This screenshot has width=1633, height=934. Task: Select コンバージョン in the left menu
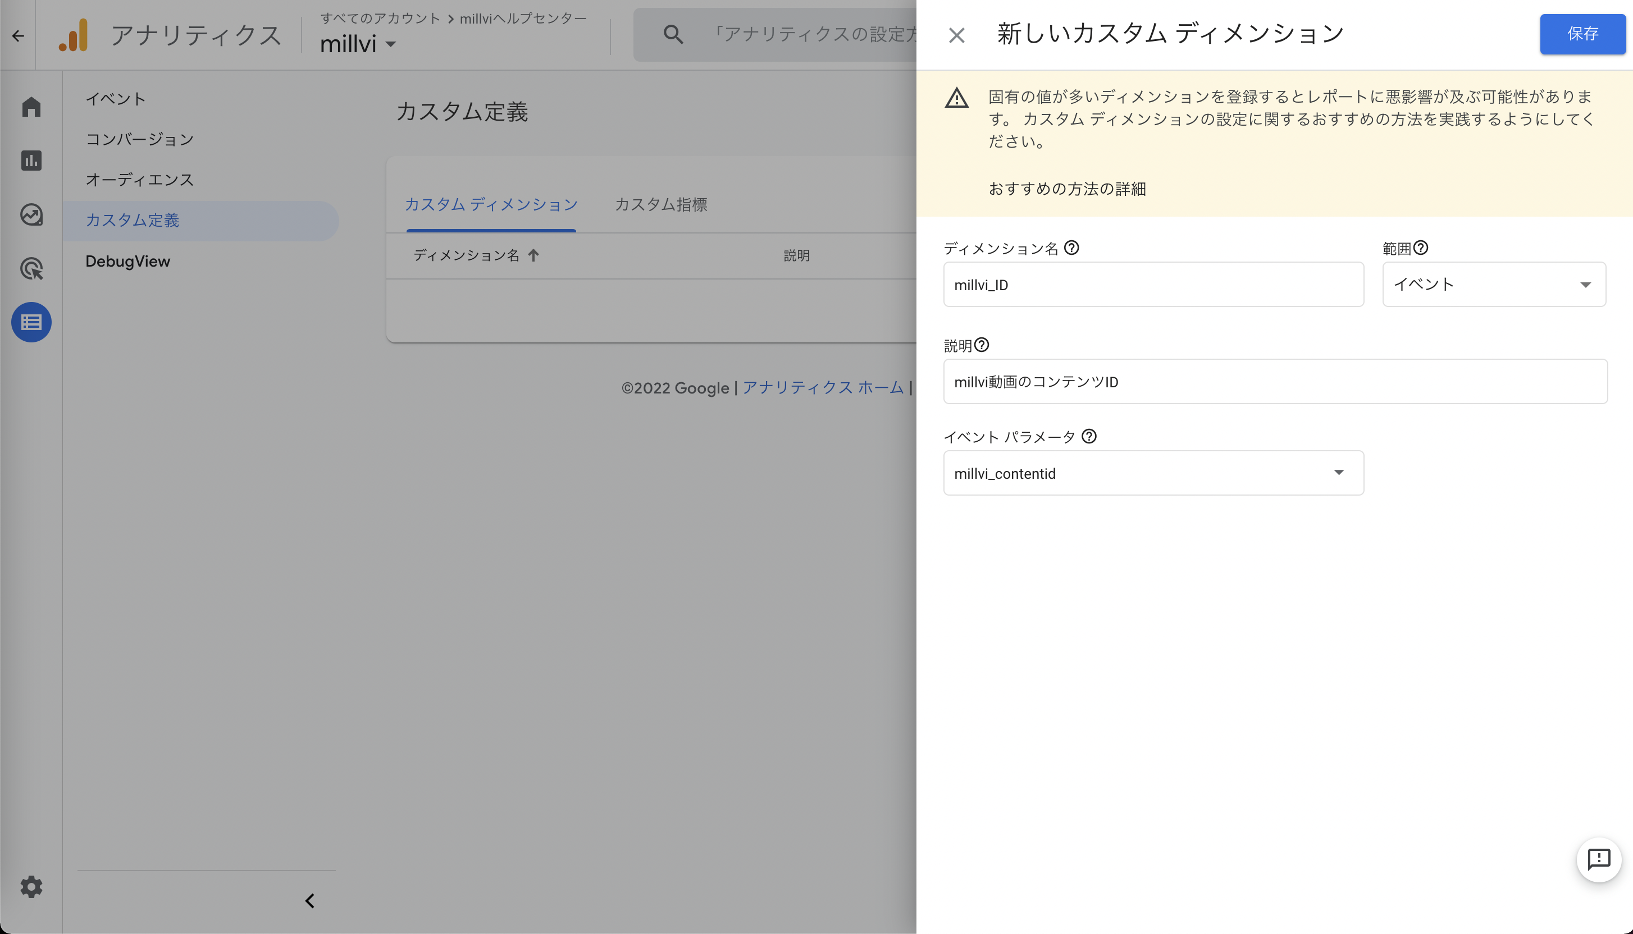tap(139, 139)
